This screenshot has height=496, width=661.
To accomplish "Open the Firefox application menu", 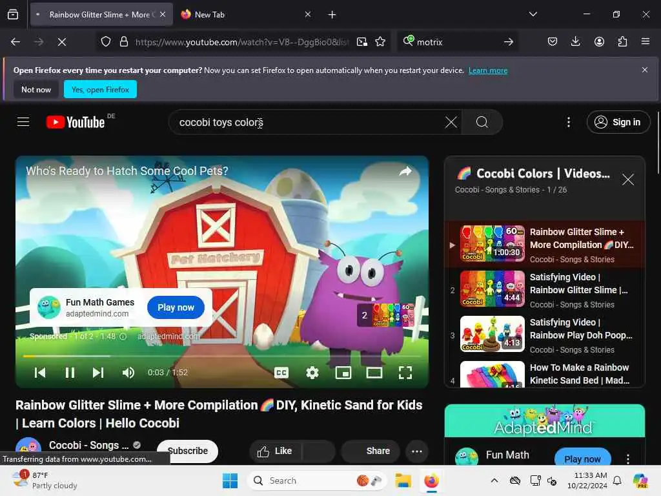I will 645,41.
